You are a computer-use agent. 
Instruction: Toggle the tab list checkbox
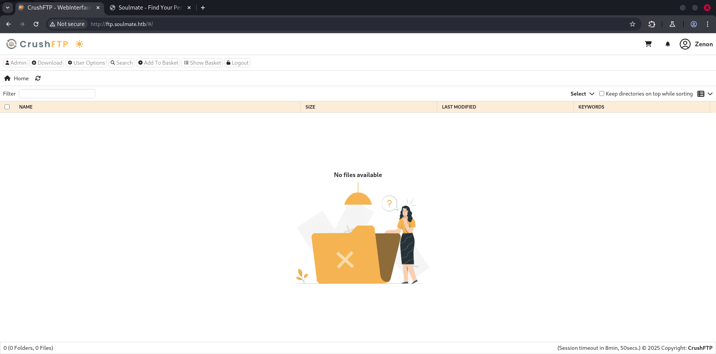tap(7, 7)
